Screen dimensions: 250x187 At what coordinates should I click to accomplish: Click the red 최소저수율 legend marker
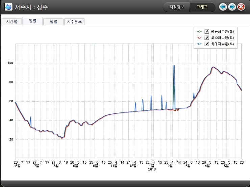(199, 38)
